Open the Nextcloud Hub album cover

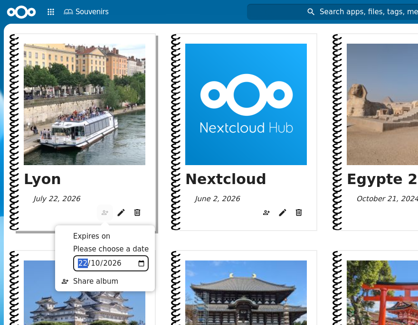coord(246,104)
